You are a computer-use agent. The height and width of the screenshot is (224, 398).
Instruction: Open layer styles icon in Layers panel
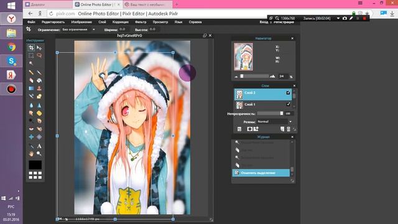256,129
